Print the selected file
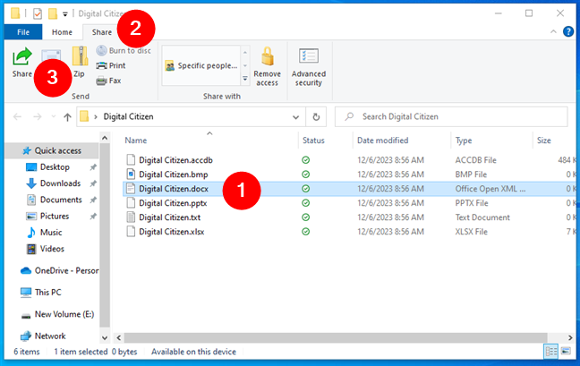 coord(111,65)
